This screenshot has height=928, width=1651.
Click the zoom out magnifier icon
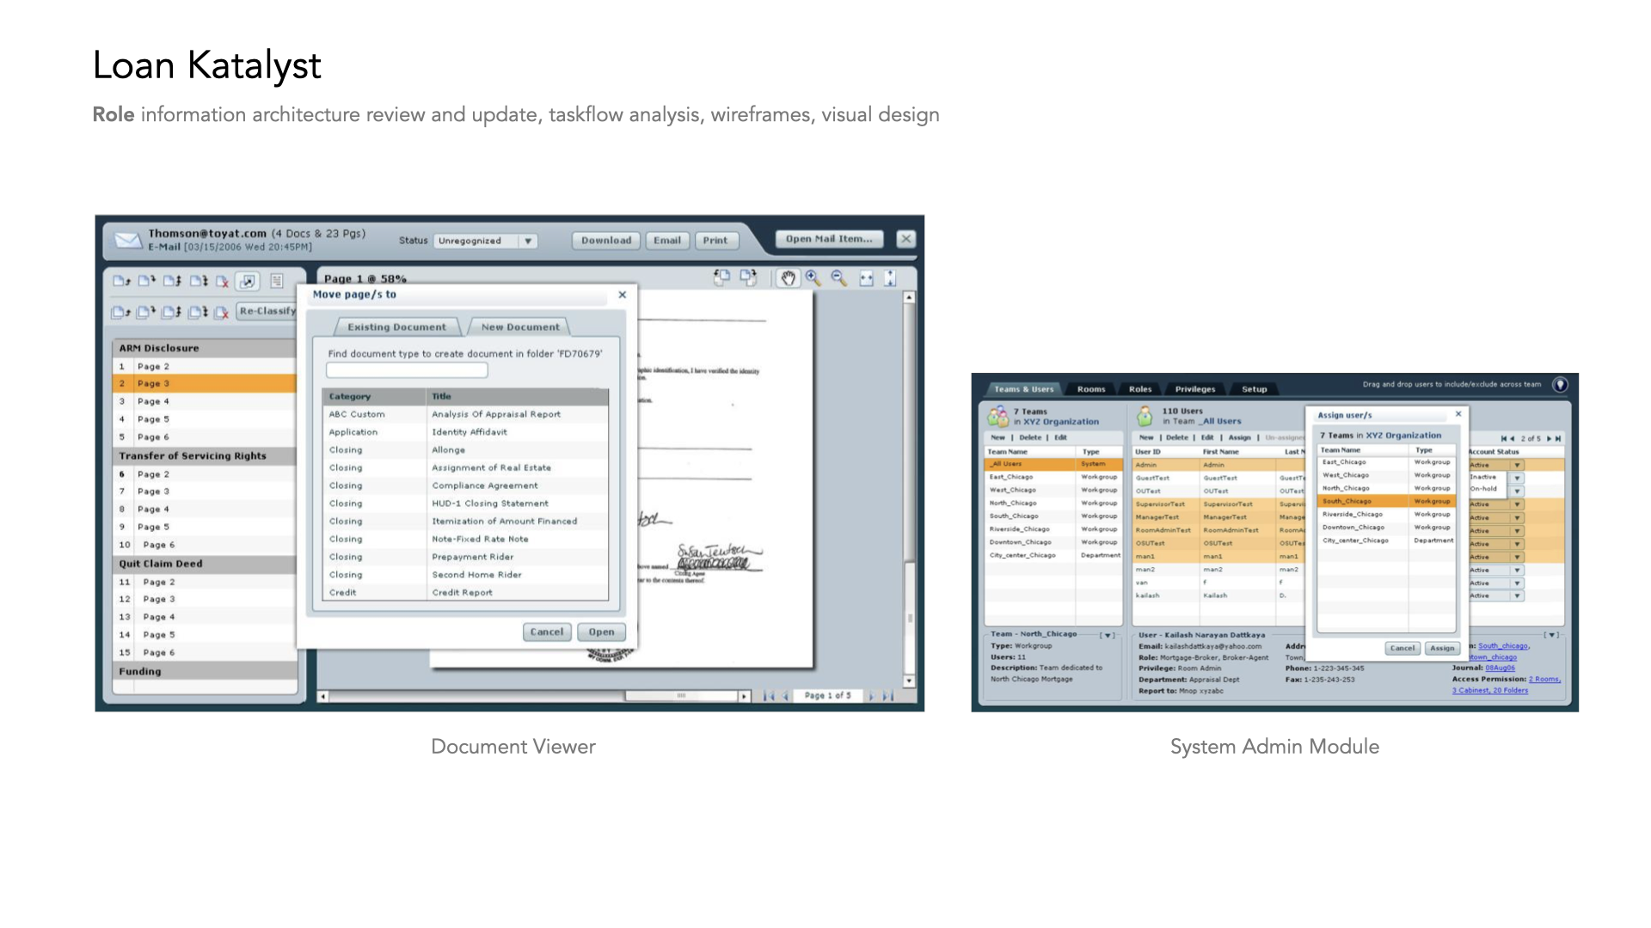click(x=839, y=278)
